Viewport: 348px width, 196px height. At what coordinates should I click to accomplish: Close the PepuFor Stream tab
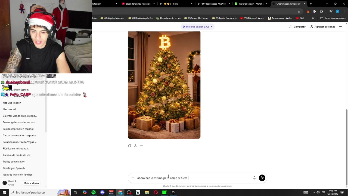point(267,4)
